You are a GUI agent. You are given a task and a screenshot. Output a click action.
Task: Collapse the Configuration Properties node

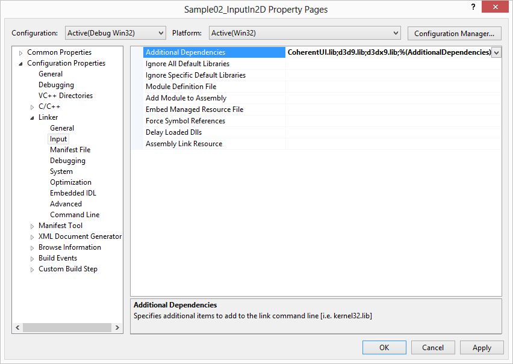pyautogui.click(x=20, y=63)
